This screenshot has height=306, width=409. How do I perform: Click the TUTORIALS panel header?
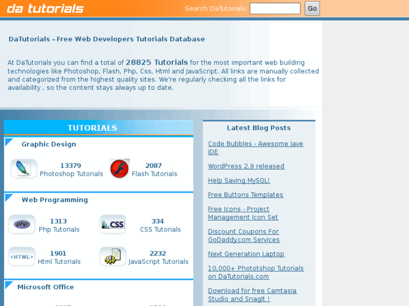point(98,127)
